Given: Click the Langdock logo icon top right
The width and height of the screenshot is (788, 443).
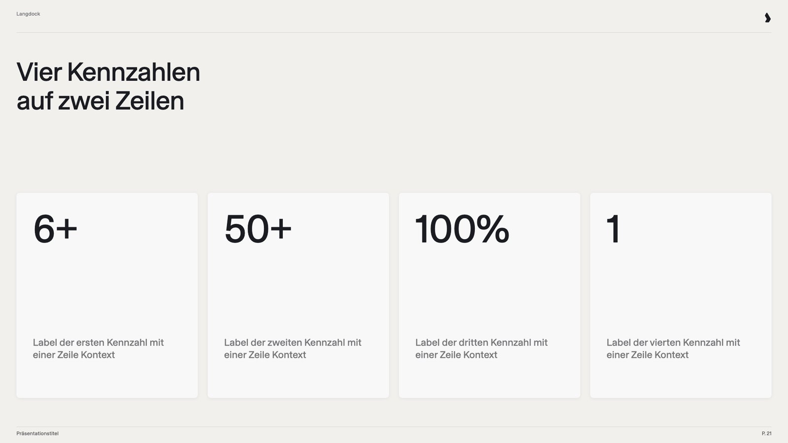Looking at the screenshot, I should pyautogui.click(x=767, y=18).
